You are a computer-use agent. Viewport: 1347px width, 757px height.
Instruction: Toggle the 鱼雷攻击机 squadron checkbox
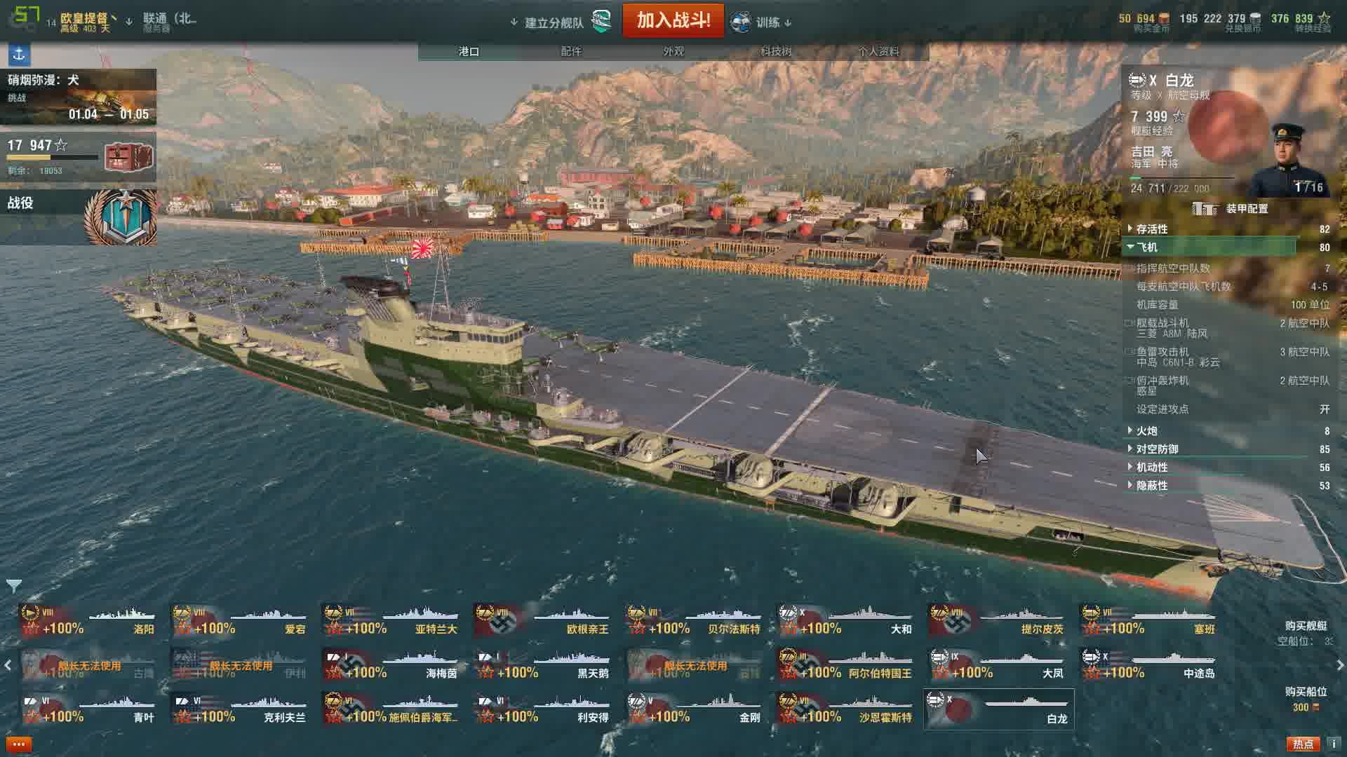click(x=1130, y=352)
